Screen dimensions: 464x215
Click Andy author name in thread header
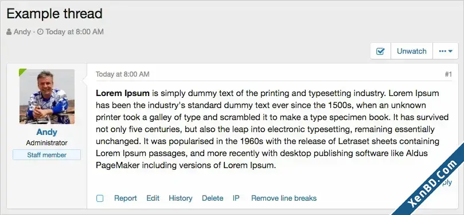click(22, 32)
